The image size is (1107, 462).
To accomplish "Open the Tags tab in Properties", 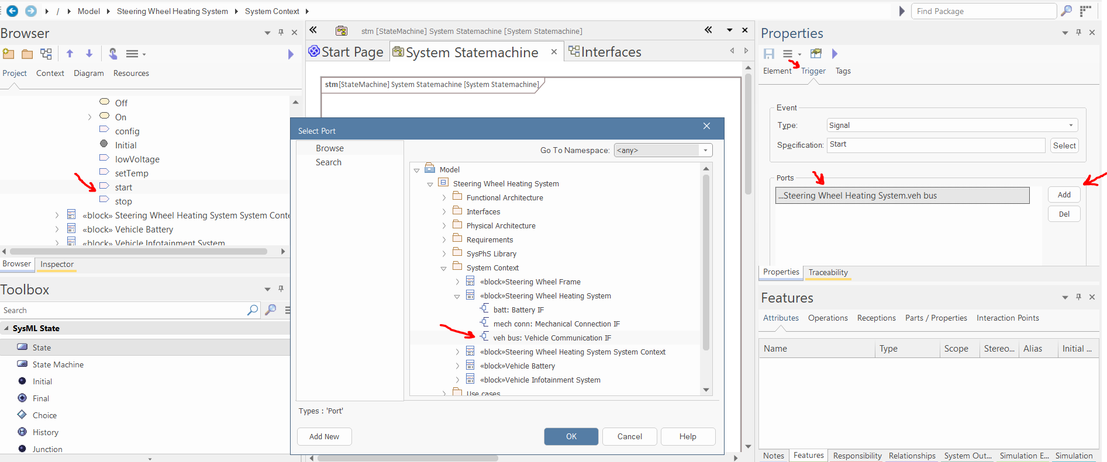I will click(x=843, y=71).
